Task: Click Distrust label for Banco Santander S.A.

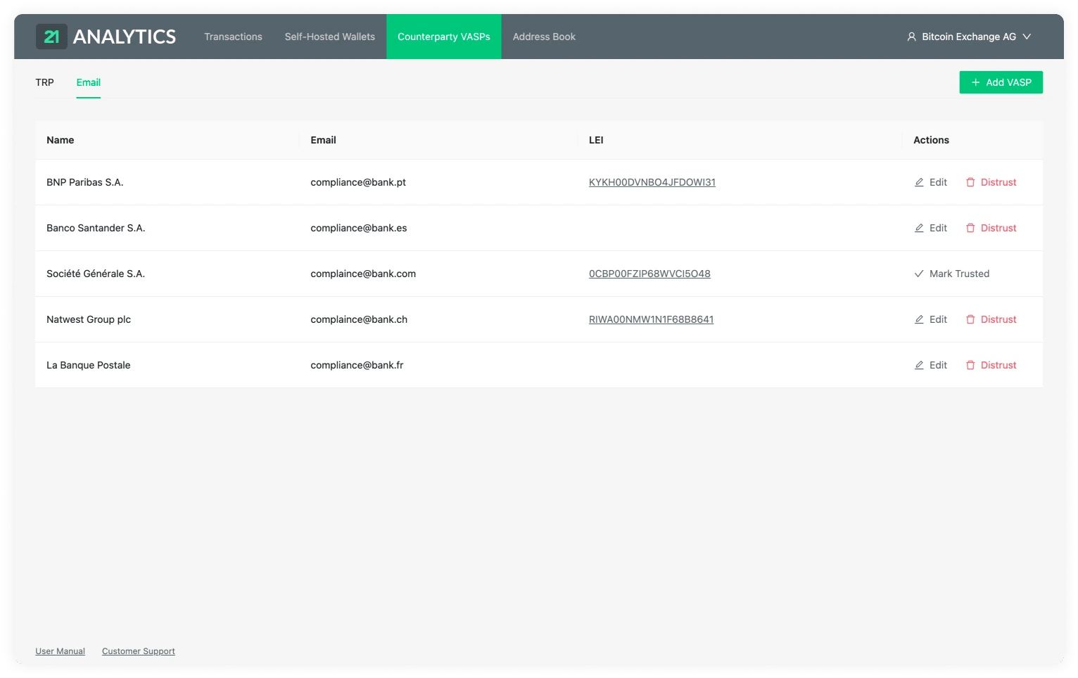Action: (998, 228)
